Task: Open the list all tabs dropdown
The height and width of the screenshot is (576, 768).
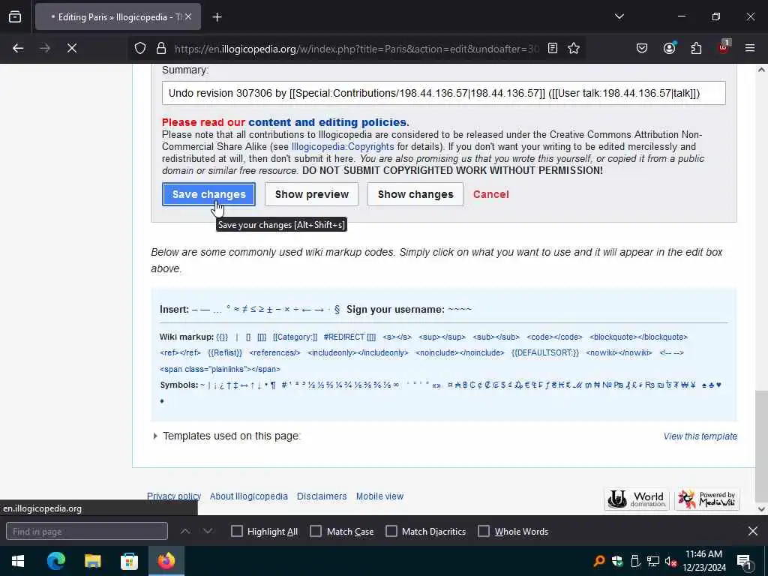Action: [619, 16]
